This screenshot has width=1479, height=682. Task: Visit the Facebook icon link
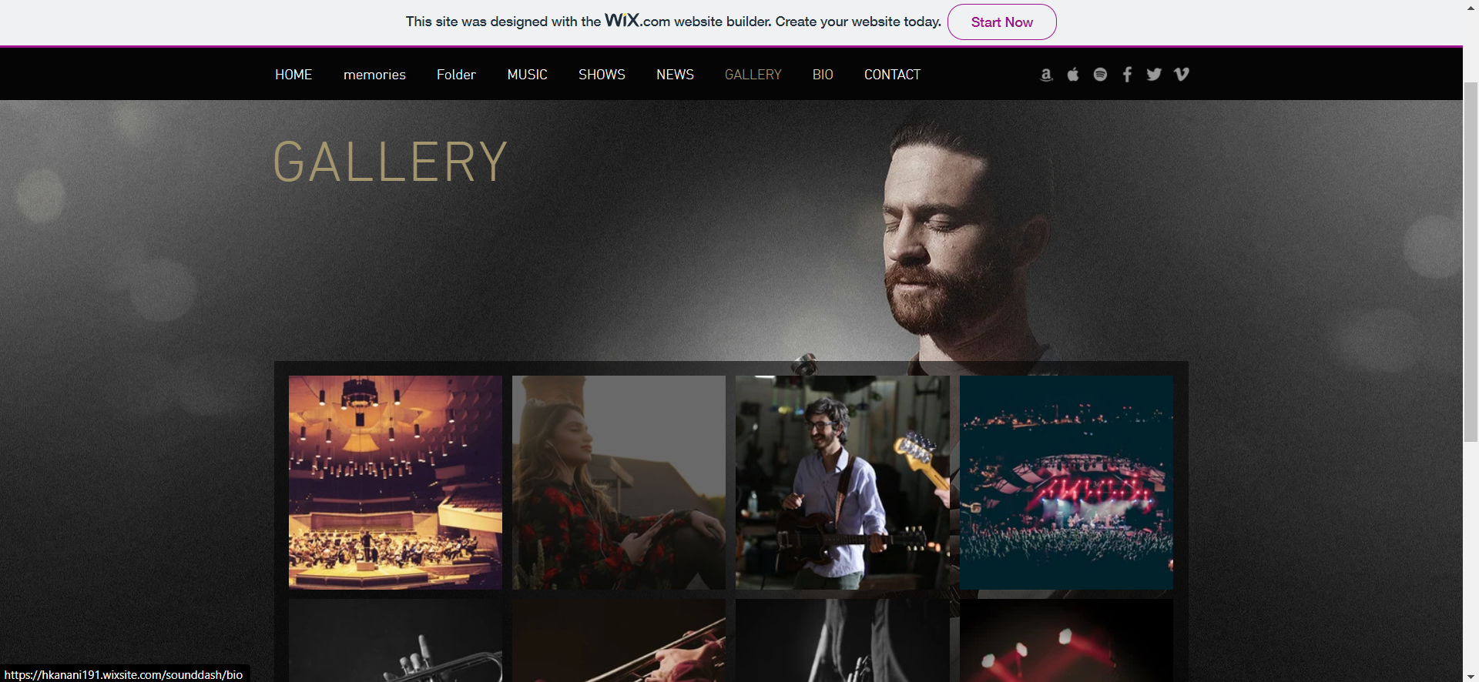[1127, 75]
